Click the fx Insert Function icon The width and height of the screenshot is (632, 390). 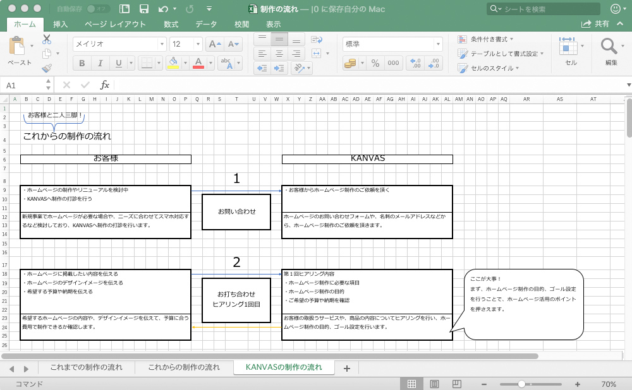[105, 85]
